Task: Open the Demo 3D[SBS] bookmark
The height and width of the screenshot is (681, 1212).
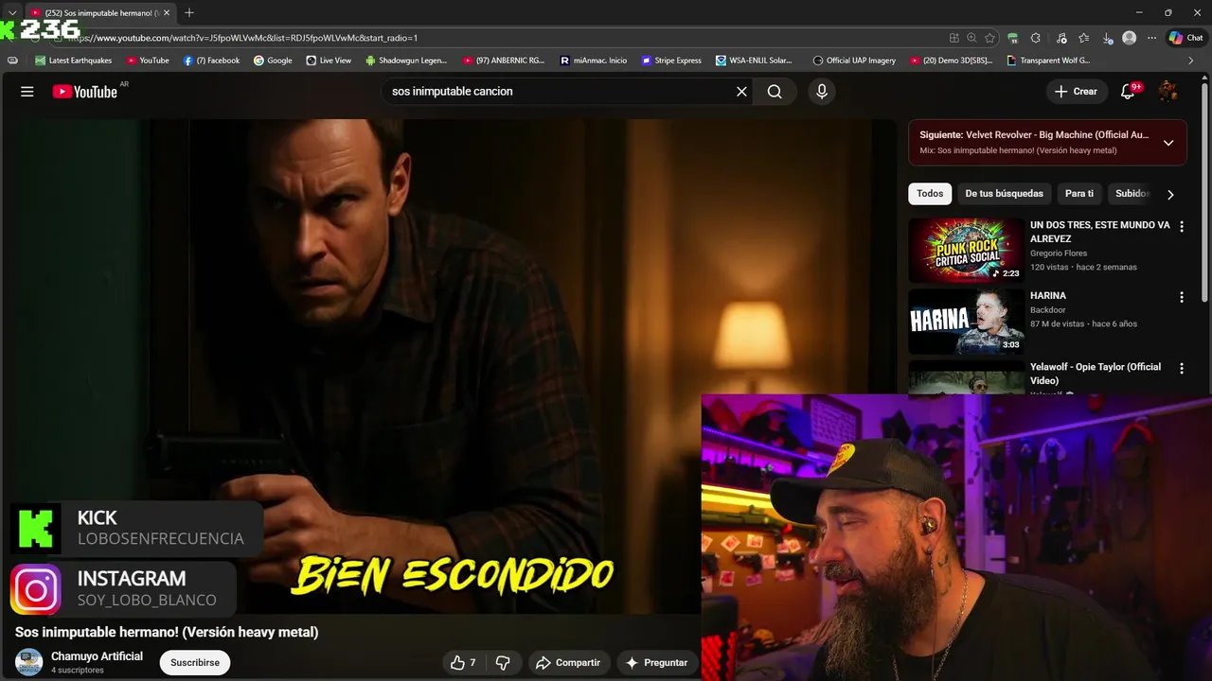Action: [951, 61]
